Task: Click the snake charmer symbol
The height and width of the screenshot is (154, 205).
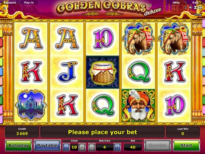Action: tap(138, 105)
